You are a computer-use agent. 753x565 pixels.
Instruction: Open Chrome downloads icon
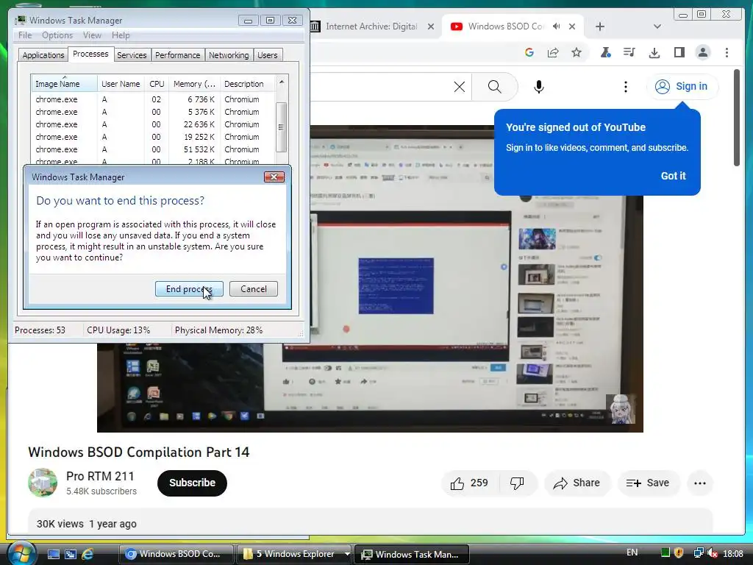654,52
